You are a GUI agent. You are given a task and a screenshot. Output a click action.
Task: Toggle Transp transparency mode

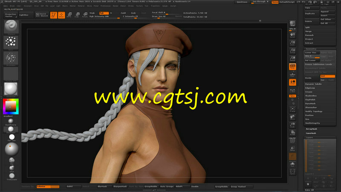tap(292, 149)
